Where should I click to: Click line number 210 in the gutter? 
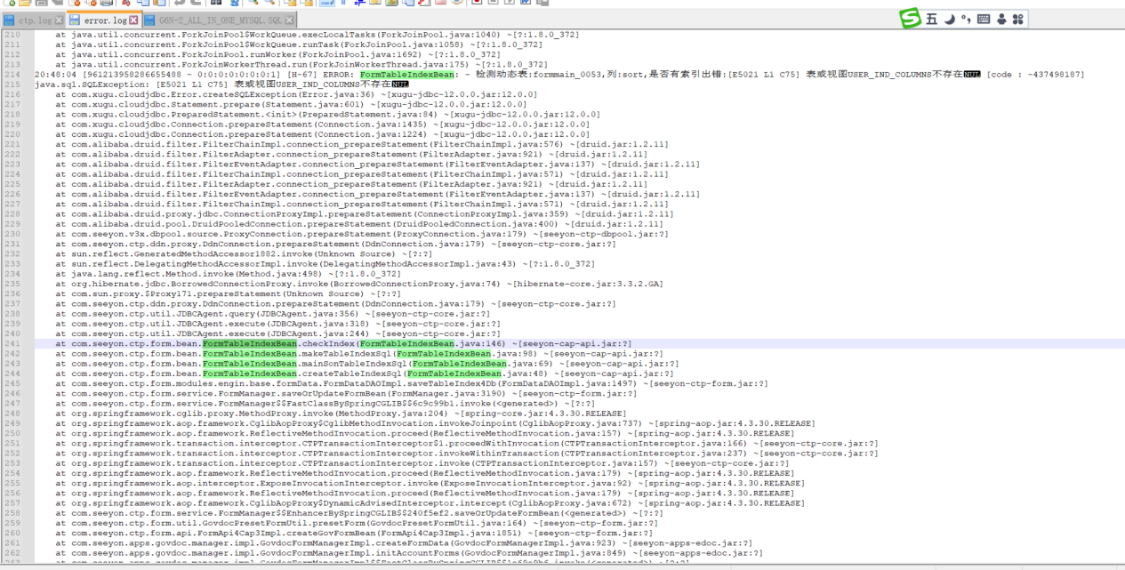pos(12,35)
